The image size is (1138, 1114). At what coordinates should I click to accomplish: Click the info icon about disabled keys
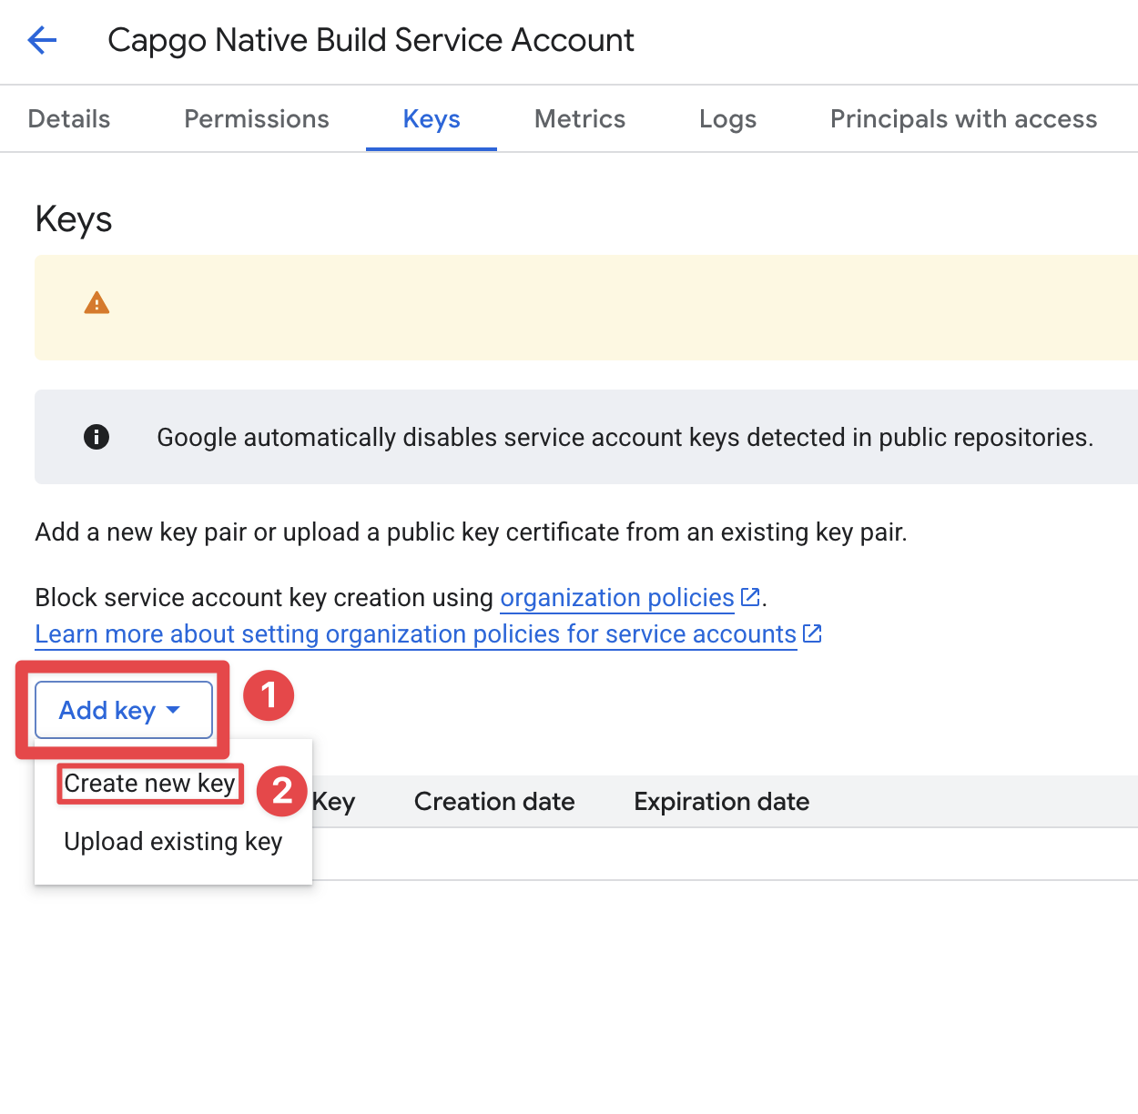97,437
